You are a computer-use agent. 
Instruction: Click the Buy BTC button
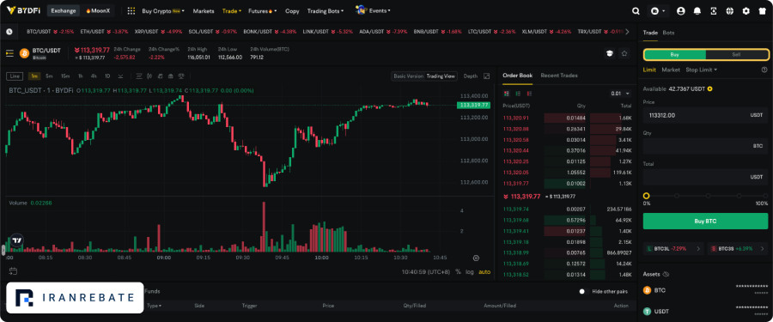[705, 221]
